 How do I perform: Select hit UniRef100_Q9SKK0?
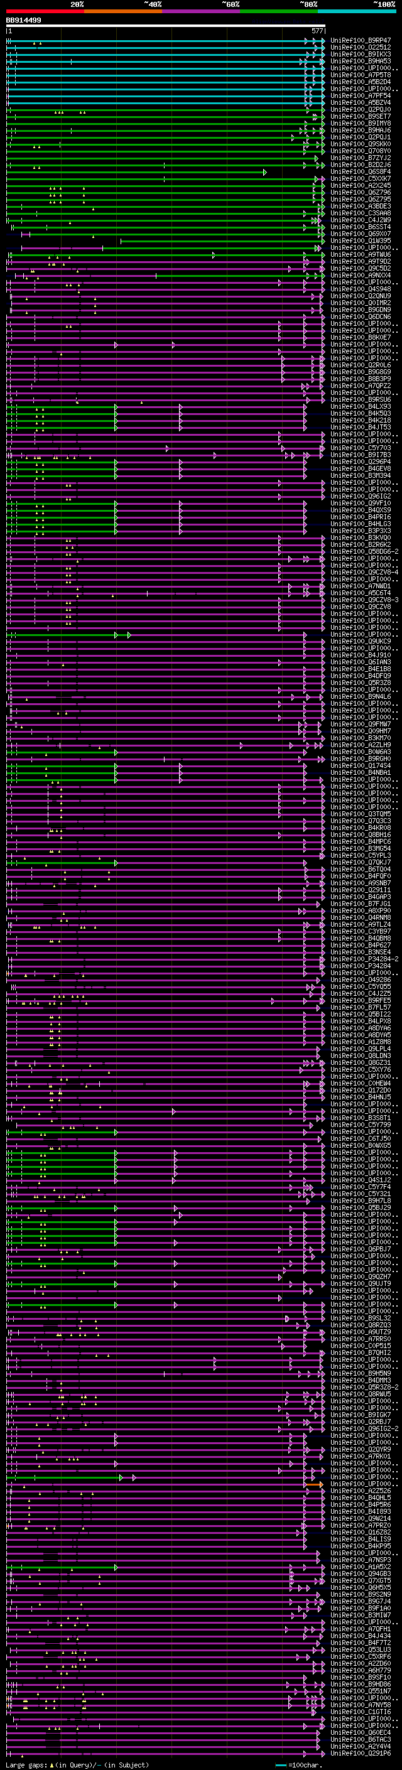[361, 144]
